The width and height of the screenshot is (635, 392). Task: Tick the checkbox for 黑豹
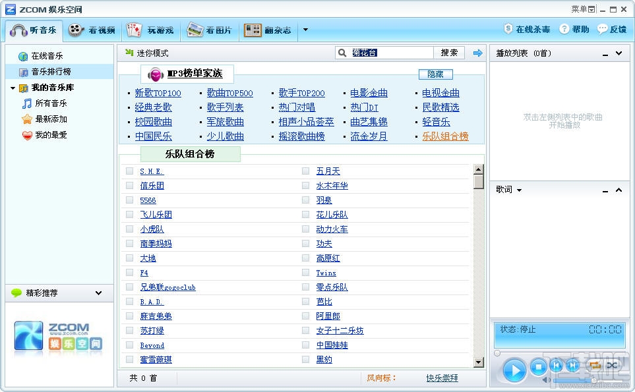[x=306, y=359]
